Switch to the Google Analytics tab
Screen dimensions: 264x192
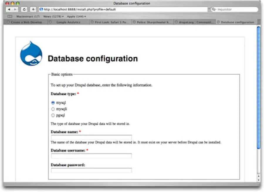point(68,22)
